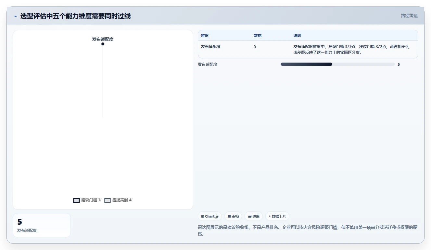Image resolution: width=431 pixels, height=250 pixels.
Task: Click the large 5 on the data card
Action: (19, 222)
